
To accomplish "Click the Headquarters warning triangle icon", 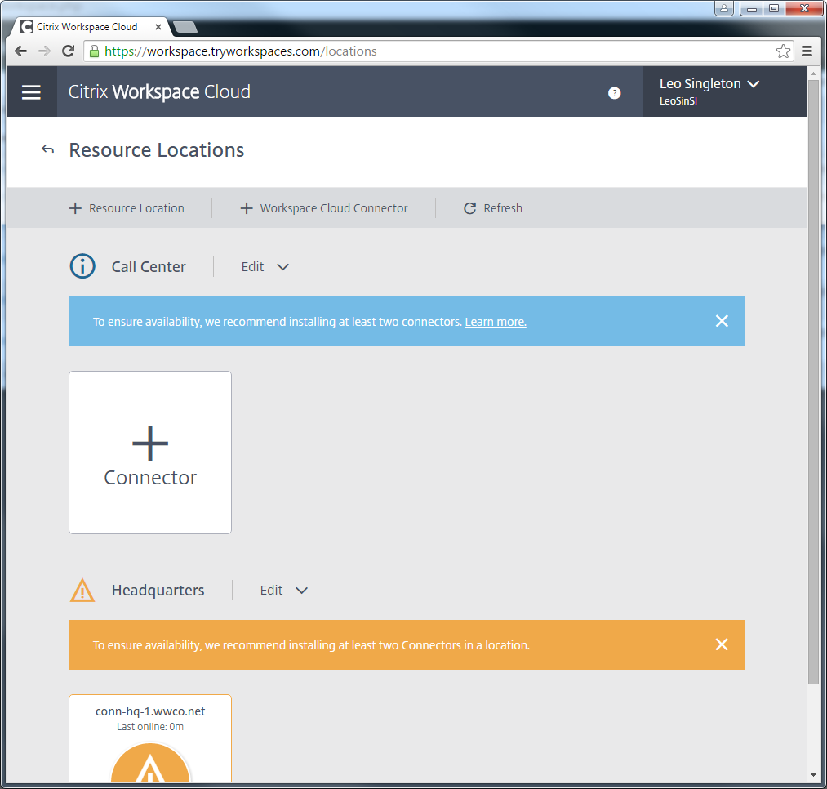I will pos(82,590).
